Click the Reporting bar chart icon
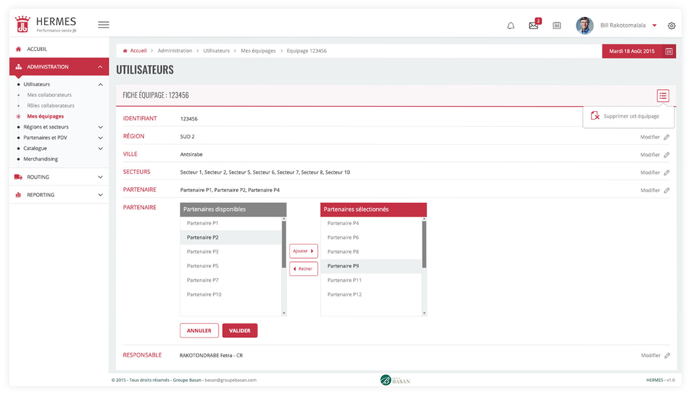Image resolution: width=691 pixels, height=395 pixels. pyautogui.click(x=18, y=195)
